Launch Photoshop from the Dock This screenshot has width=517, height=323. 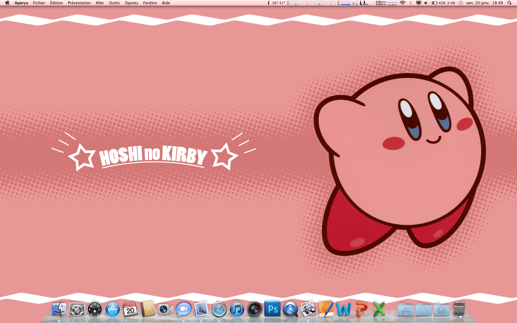coord(273,310)
